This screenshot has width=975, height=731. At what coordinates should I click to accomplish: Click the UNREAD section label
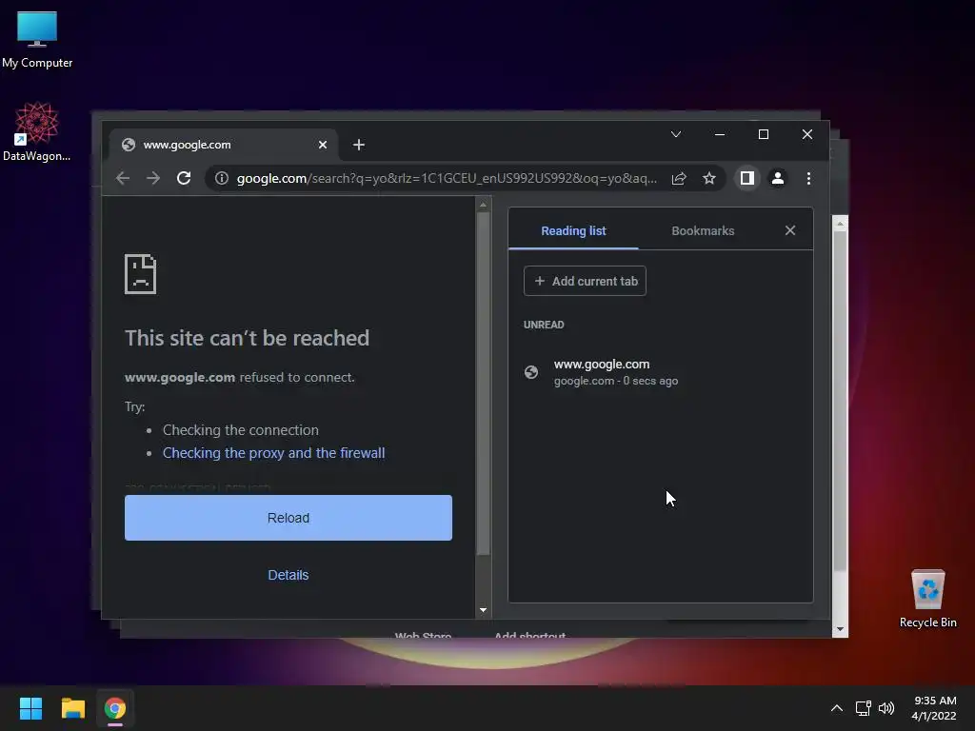click(x=544, y=325)
